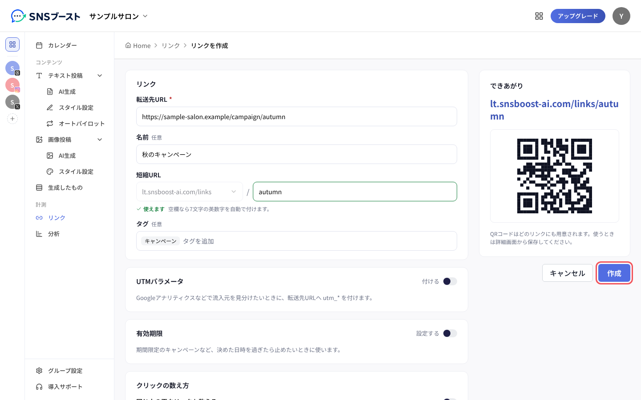Click the タグを追加 input
The image size is (641, 400).
(x=318, y=241)
